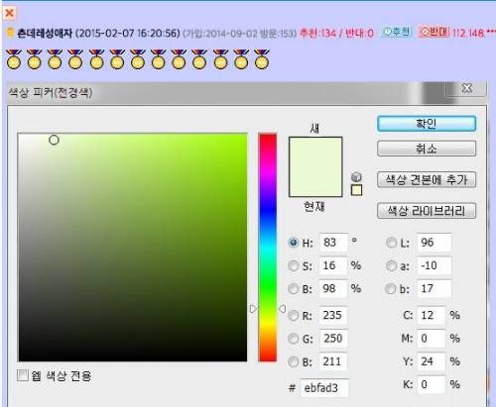Viewport: 496px width, 407px height.
Task: Click the H value field showing 83
Action: pyautogui.click(x=333, y=243)
